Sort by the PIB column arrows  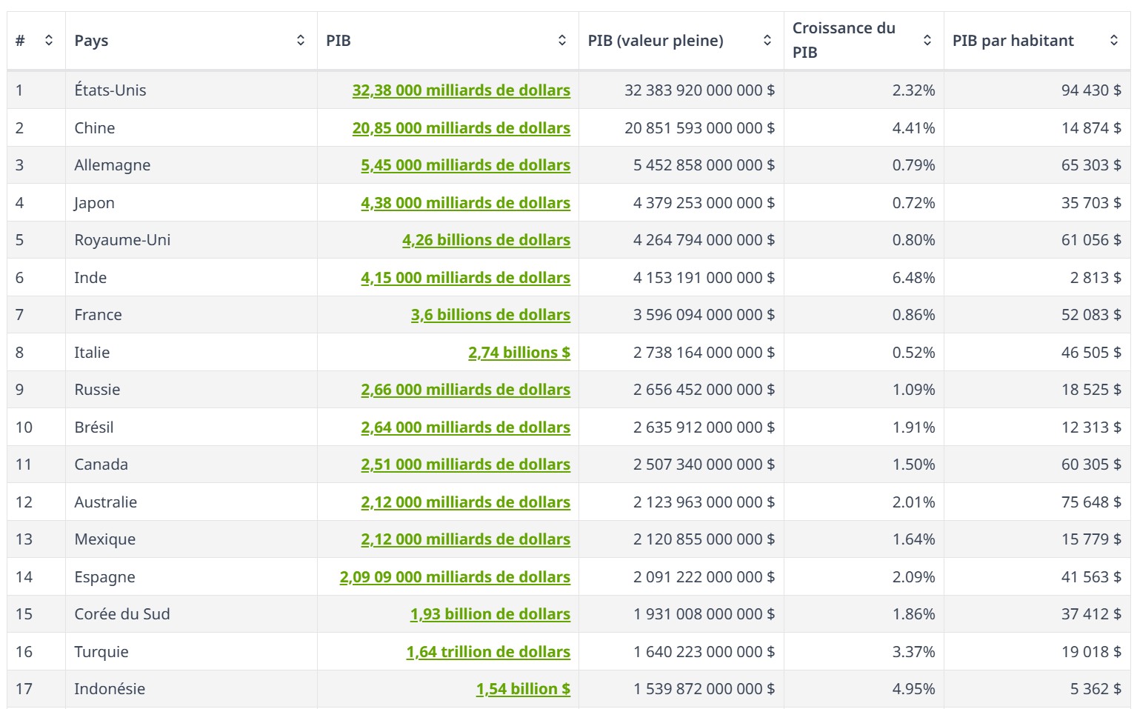562,41
